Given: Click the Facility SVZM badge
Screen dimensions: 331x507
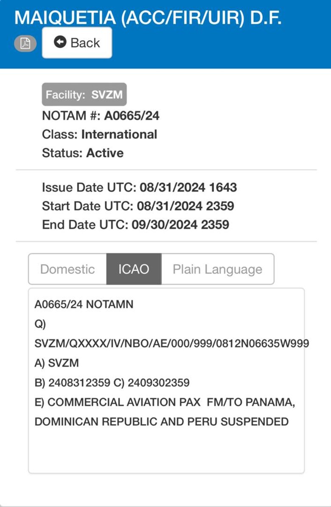Looking at the screenshot, I should coord(84,94).
